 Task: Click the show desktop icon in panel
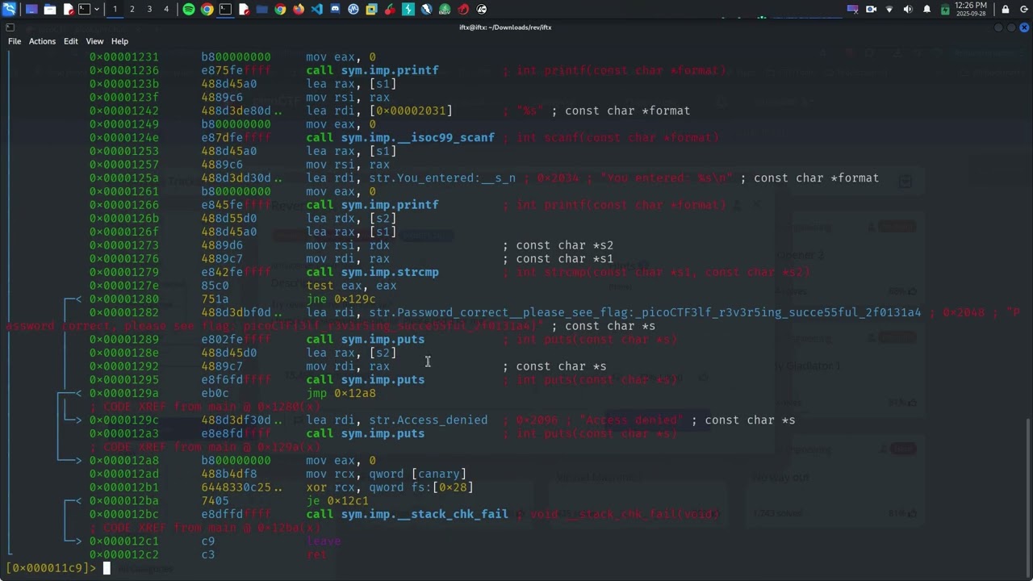coord(31,9)
